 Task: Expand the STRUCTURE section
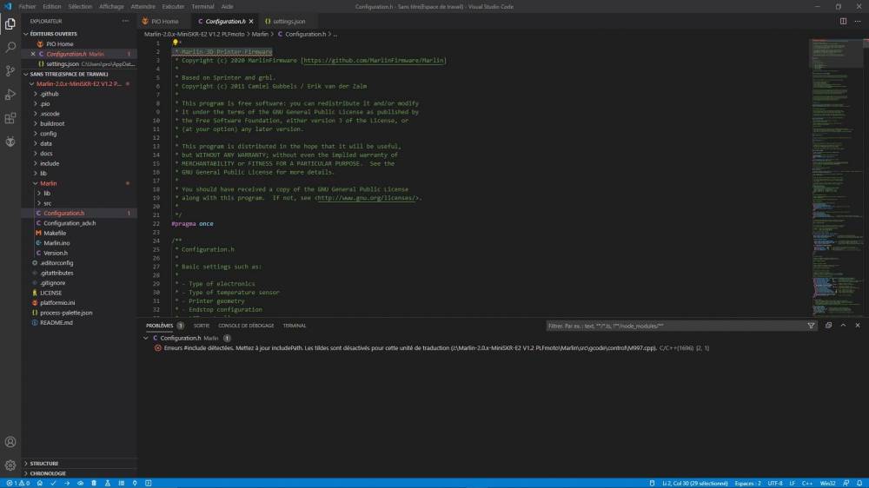[x=25, y=463]
